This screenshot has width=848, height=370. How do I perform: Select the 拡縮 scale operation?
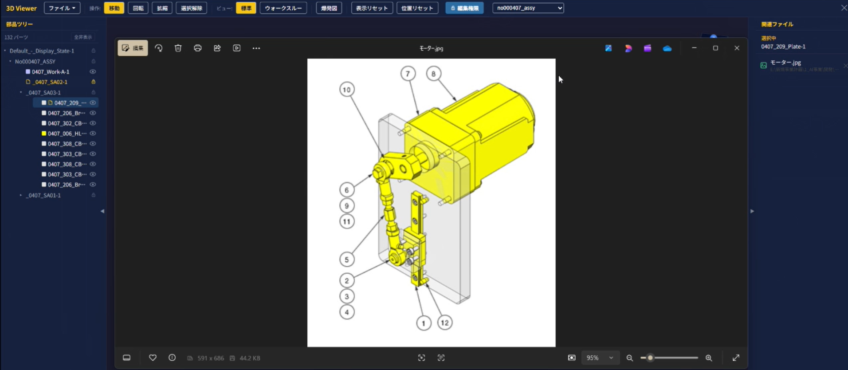click(x=162, y=8)
